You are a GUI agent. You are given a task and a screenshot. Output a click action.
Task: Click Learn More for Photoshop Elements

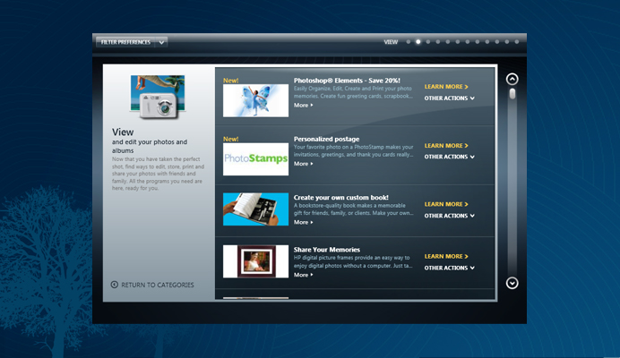click(x=446, y=87)
